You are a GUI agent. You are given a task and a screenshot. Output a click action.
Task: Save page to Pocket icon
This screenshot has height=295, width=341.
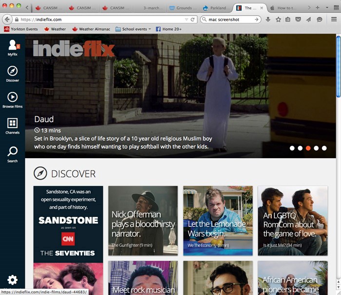298,19
